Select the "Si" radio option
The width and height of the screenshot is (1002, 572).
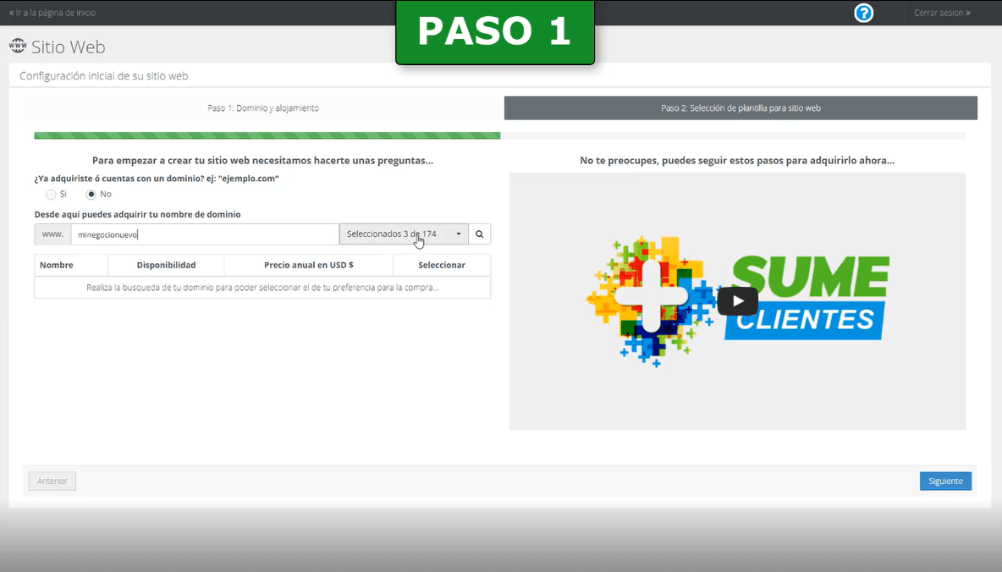tap(51, 195)
